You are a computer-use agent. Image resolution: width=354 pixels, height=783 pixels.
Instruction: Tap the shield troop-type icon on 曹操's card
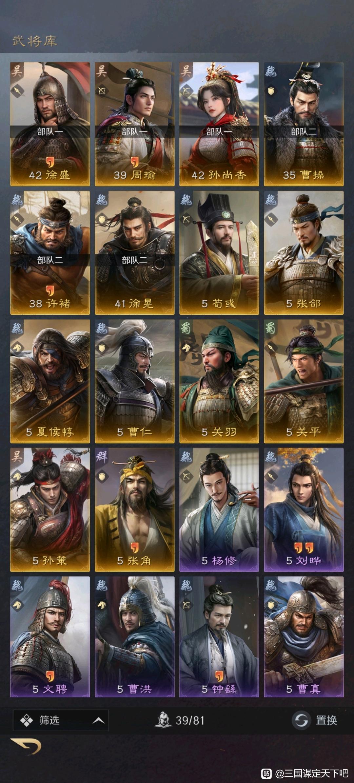[271, 91]
